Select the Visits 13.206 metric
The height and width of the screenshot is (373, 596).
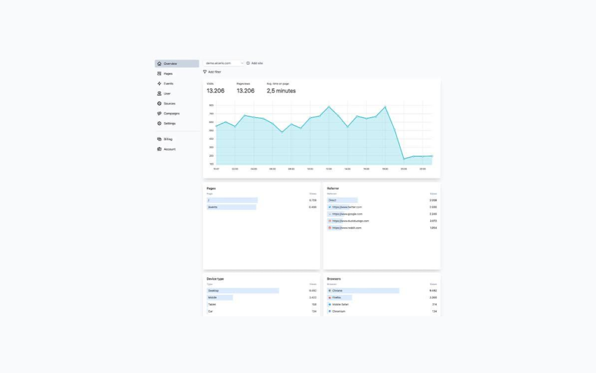pyautogui.click(x=215, y=89)
